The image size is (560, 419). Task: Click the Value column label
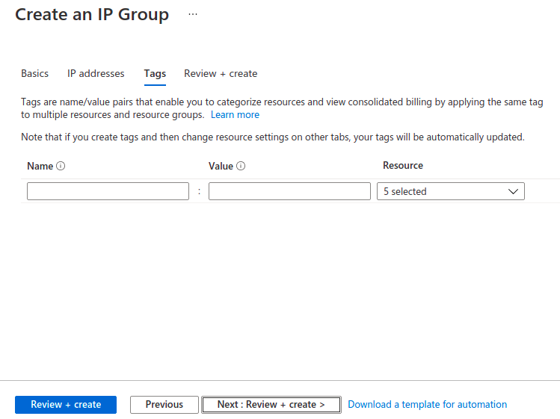pyautogui.click(x=221, y=167)
